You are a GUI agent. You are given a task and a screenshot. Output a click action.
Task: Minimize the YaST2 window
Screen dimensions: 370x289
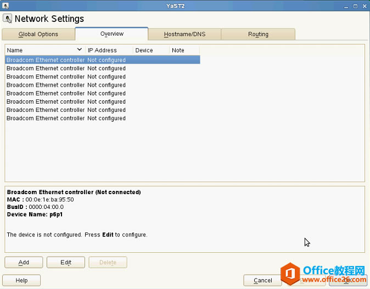click(346, 7)
